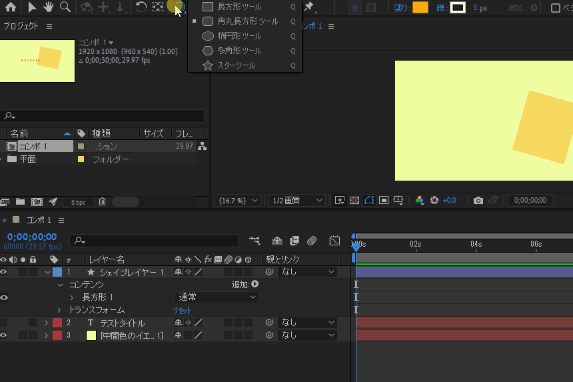The image size is (573, 382).
Task: Toggle the transparency grid in viewer
Action: (x=354, y=200)
